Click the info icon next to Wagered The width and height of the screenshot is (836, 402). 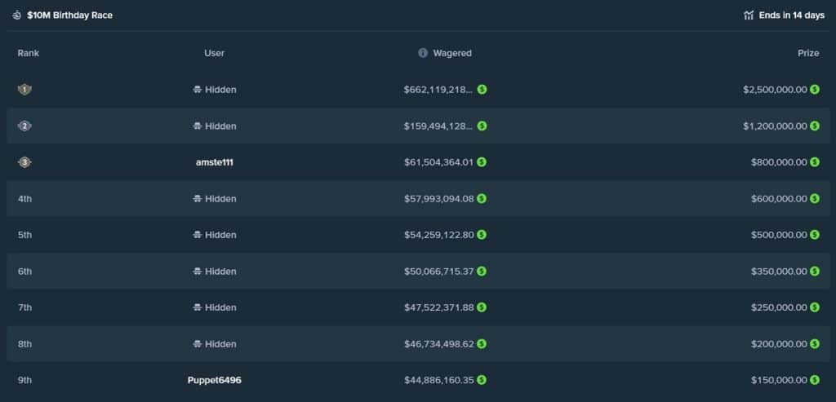[x=423, y=53]
